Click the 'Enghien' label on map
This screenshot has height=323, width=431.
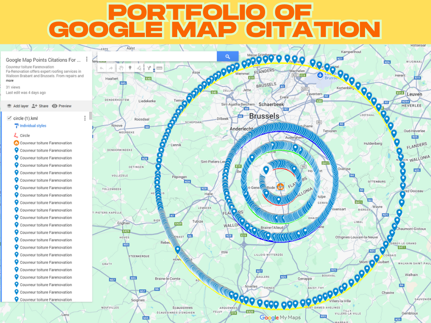point(123,223)
